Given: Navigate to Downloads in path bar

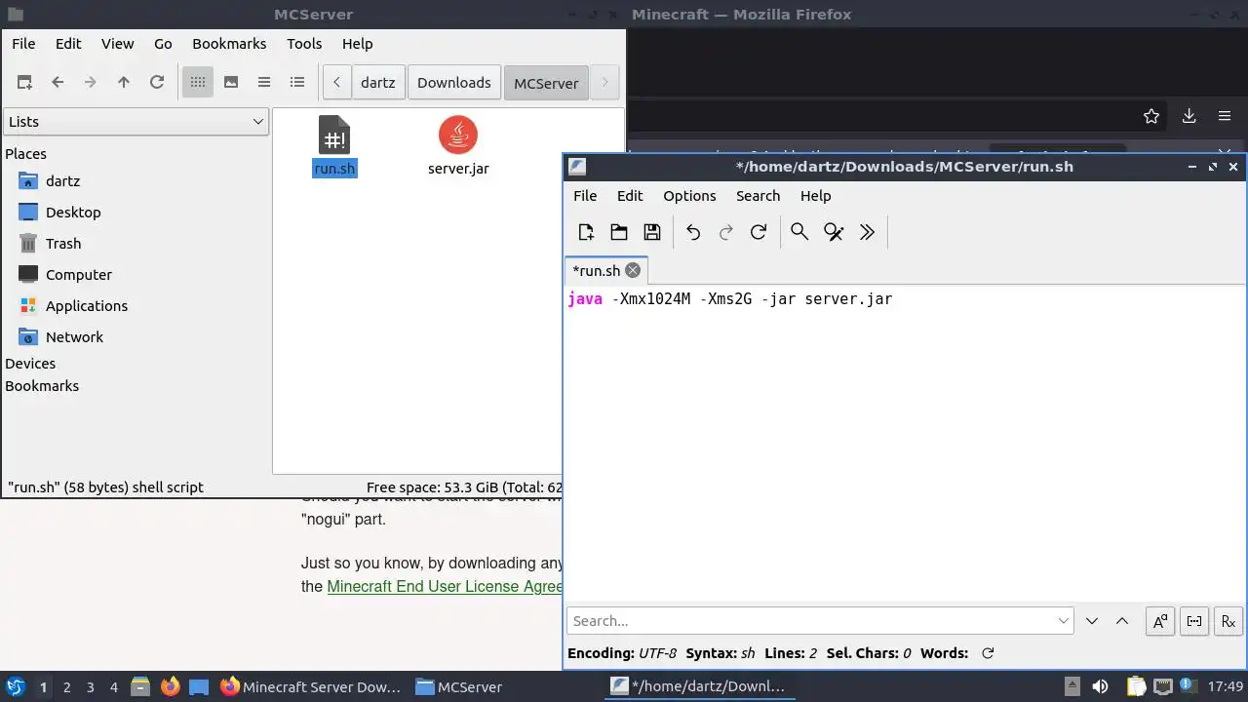Looking at the screenshot, I should click(454, 83).
